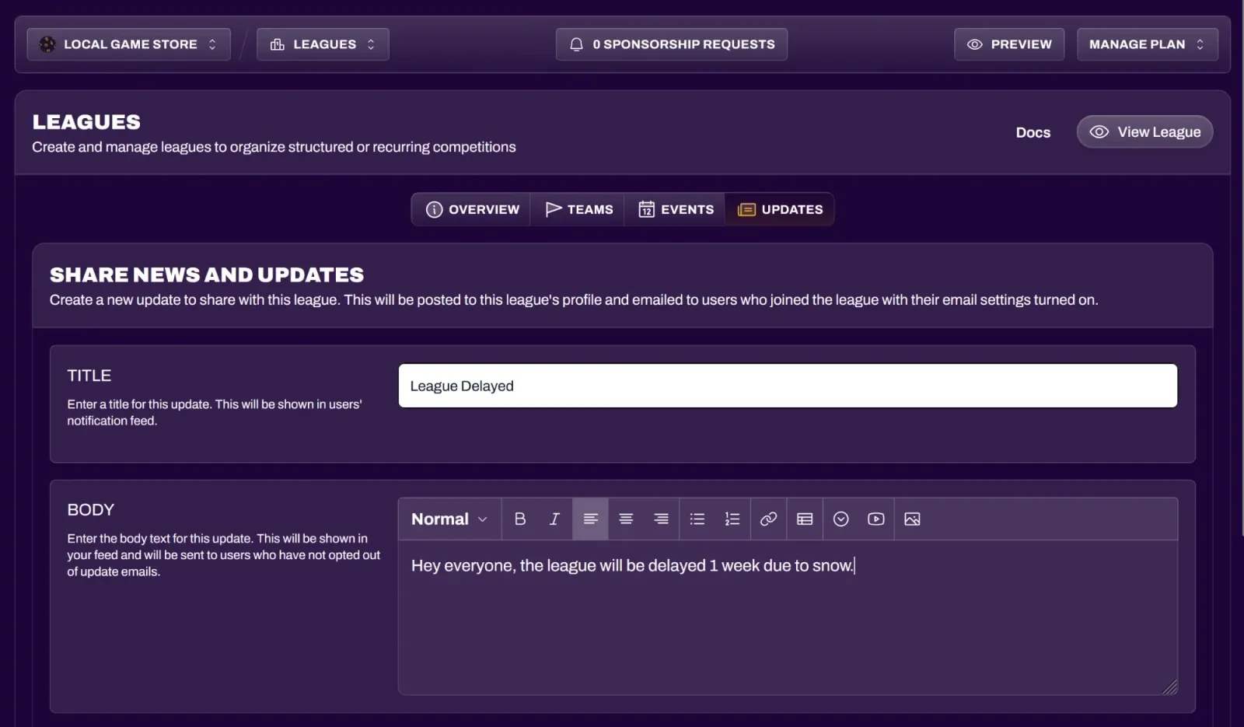
Task: Switch to the Overview tab
Action: [472, 209]
